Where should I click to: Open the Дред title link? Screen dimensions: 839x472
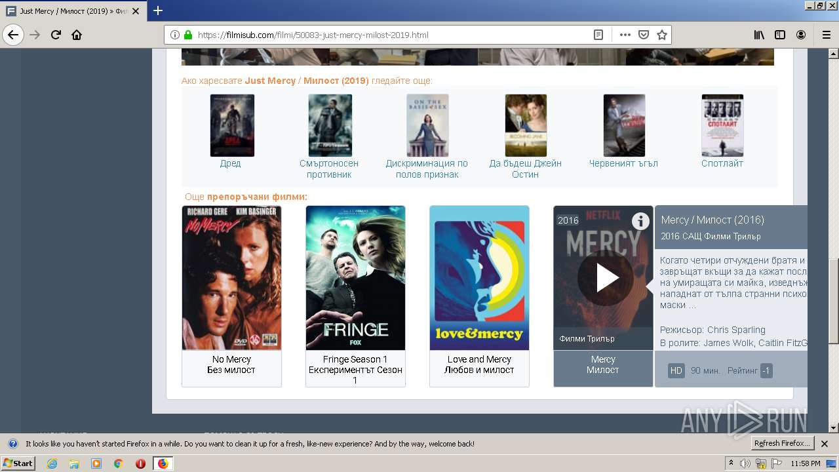[230, 163]
